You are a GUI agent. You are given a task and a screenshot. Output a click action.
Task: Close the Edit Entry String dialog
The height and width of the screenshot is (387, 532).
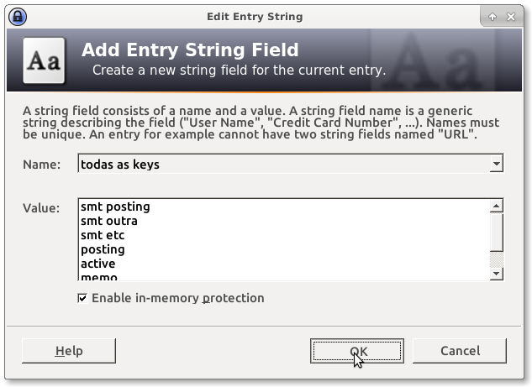tap(514, 16)
